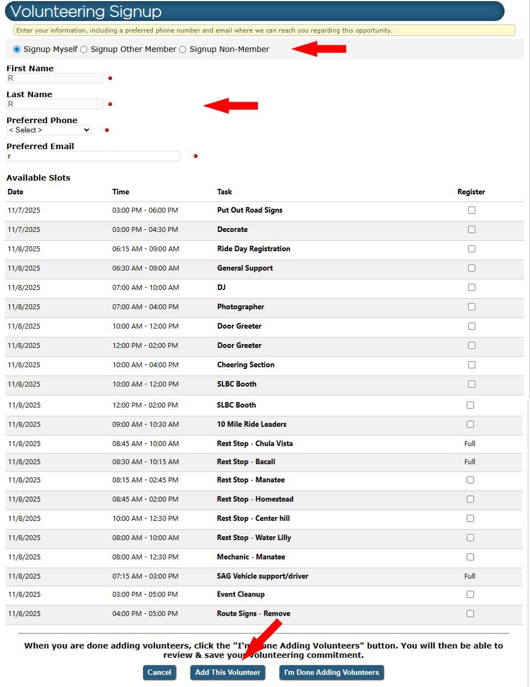Open the Preferred Phone dropdown
This screenshot has width=530, height=687.
(49, 130)
